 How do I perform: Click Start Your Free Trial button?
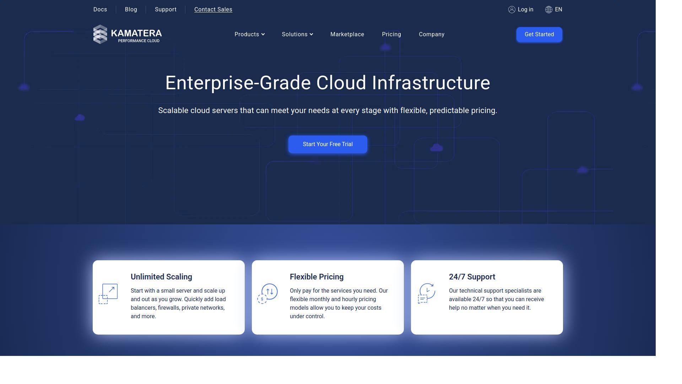(328, 144)
